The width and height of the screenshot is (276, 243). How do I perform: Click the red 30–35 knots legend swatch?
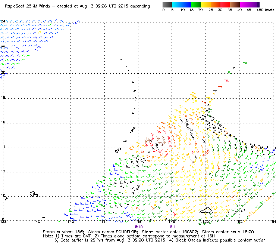[225, 4]
